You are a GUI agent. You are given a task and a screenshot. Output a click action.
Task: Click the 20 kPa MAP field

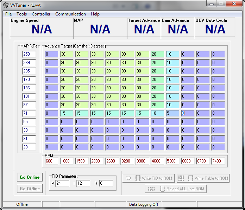pos(29,147)
